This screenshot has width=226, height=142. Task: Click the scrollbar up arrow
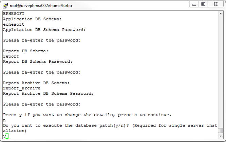pyautogui.click(x=221, y=14)
